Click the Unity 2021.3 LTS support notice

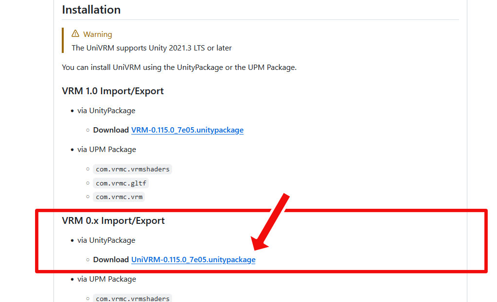(x=152, y=48)
